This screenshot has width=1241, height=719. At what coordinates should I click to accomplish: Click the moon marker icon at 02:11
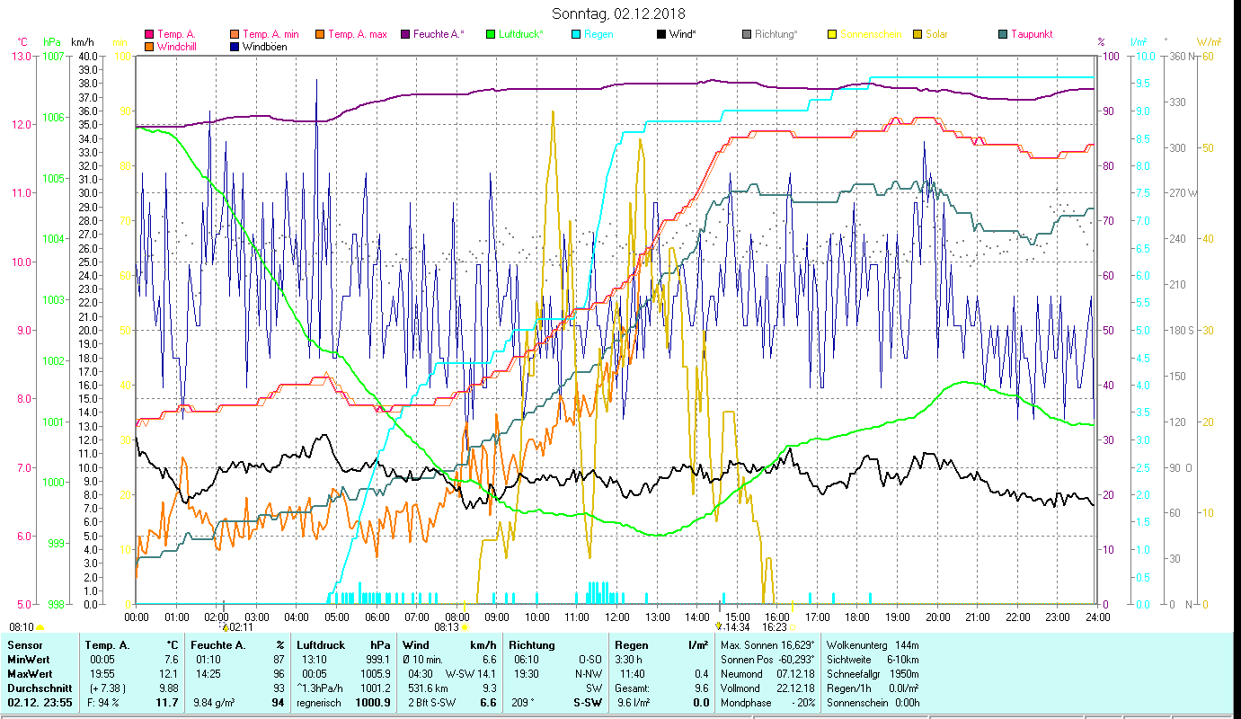[x=225, y=627]
